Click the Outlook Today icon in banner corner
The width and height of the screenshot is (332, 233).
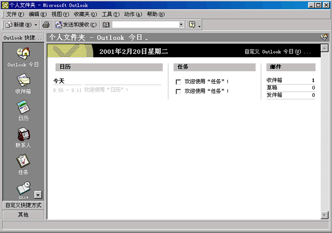click(324, 37)
